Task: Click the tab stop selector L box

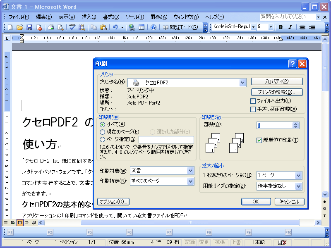Action: pos(7,38)
